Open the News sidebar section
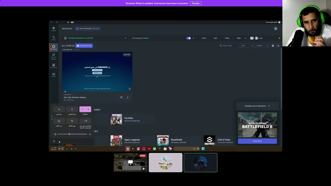 click(54, 75)
